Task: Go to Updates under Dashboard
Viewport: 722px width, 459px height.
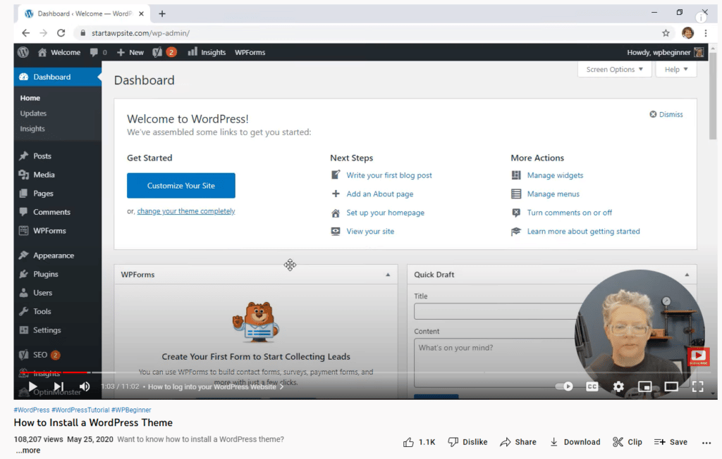Action: coord(33,113)
